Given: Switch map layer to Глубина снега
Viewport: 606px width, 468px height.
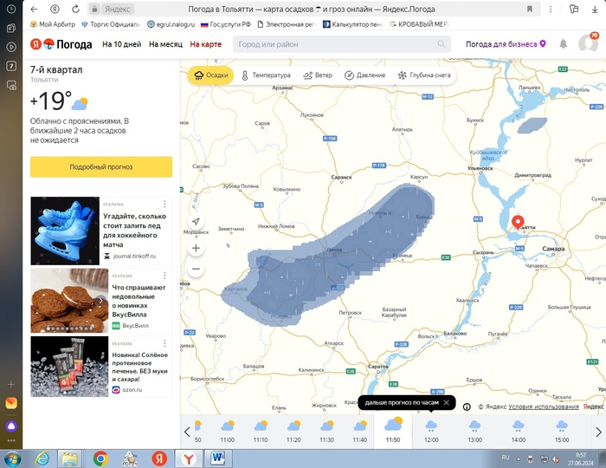Looking at the screenshot, I should point(424,75).
